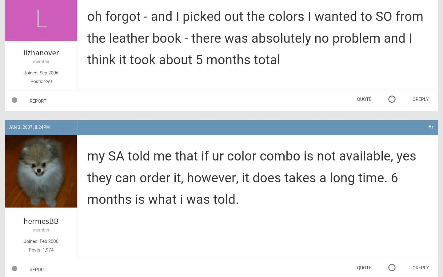Report hermesBB's post
The image size is (443, 277).
click(38, 270)
